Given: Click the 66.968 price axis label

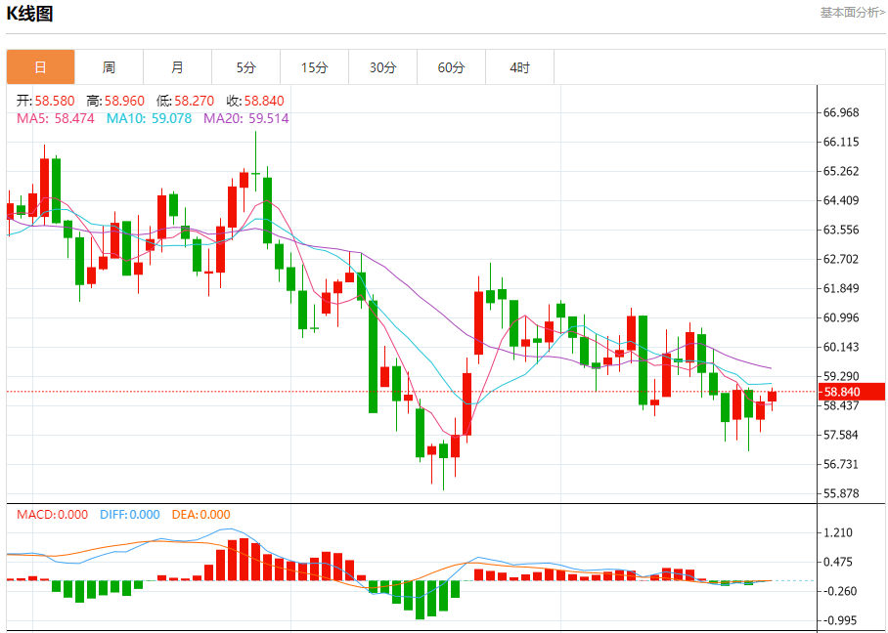Looking at the screenshot, I should click(841, 112).
